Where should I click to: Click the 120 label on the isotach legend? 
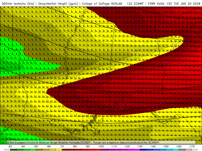coord(127,146)
